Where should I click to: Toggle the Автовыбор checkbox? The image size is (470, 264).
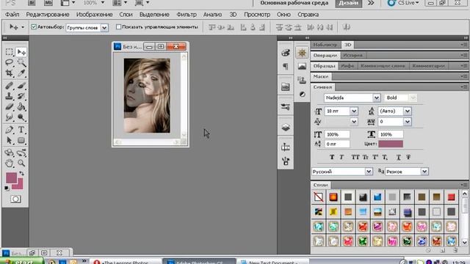coord(34,27)
